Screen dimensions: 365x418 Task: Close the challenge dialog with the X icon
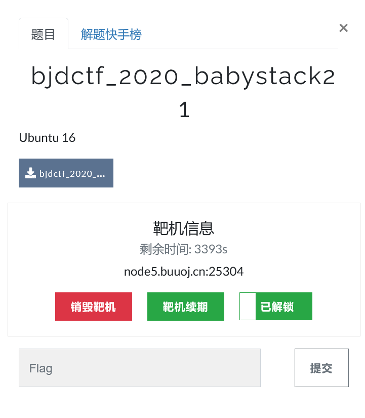pyautogui.click(x=343, y=28)
